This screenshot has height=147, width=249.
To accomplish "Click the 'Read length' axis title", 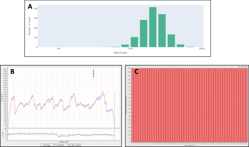I will 121,53.
